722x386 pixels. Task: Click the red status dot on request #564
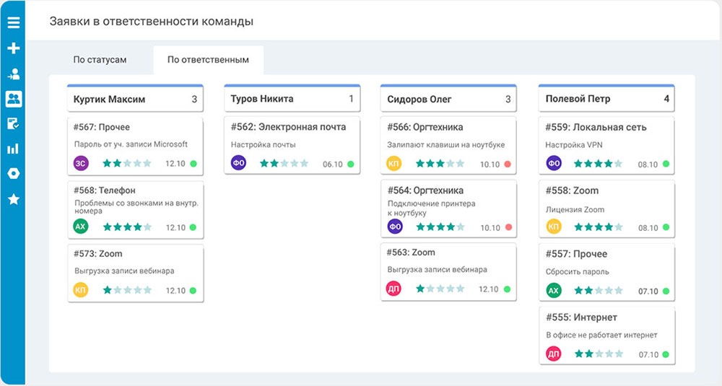click(x=508, y=227)
